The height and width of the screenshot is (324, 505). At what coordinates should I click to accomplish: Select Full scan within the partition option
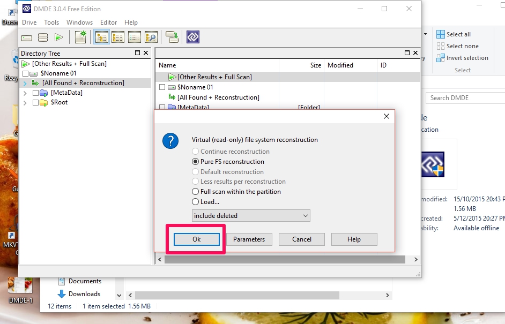195,191
